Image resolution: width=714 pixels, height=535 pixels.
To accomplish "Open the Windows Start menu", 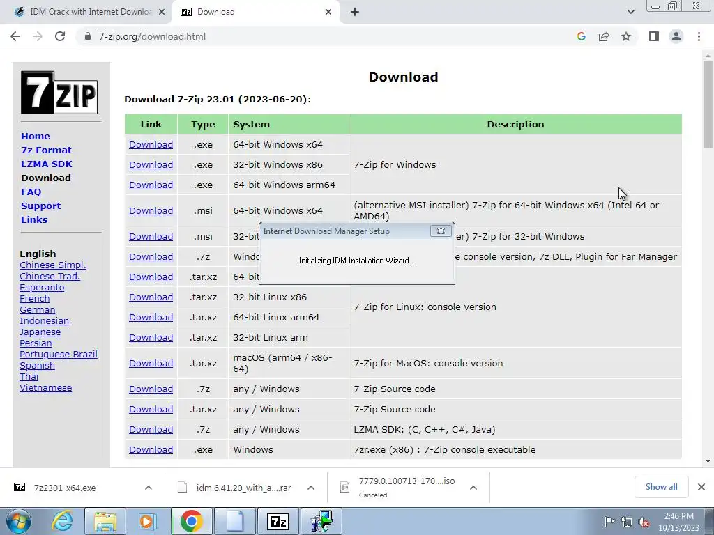I will coord(18,521).
